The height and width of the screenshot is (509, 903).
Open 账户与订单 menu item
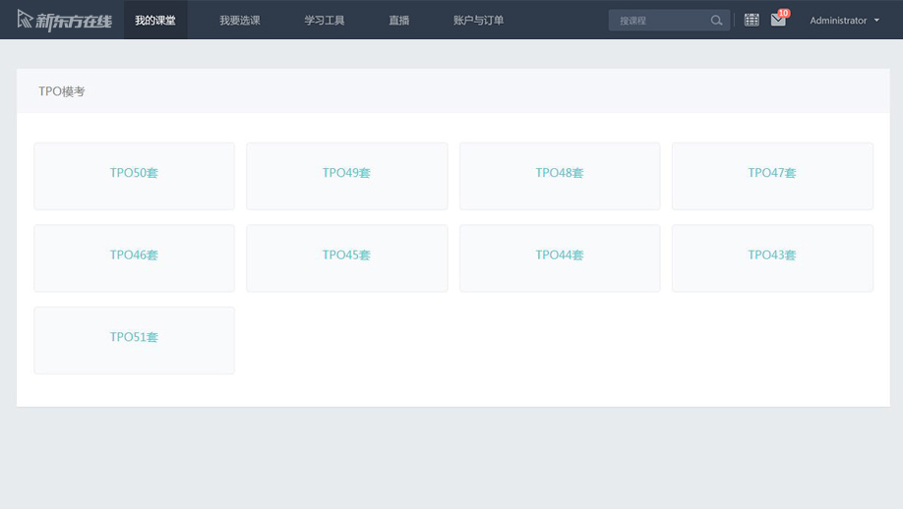click(478, 21)
